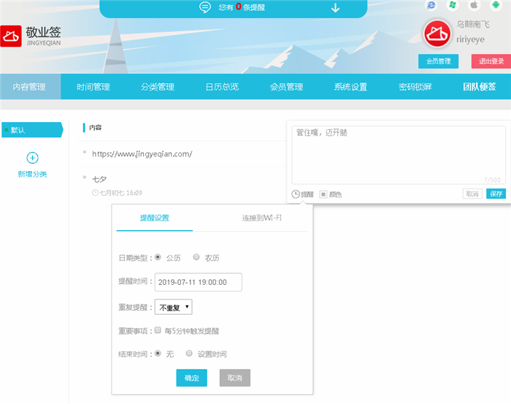Click the blue 会员管理 button under username
Viewport: 511px width, 404px height.
tap(438, 61)
